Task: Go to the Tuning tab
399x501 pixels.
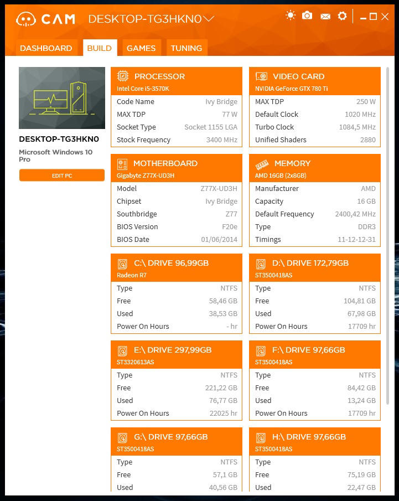Action: coord(186,48)
